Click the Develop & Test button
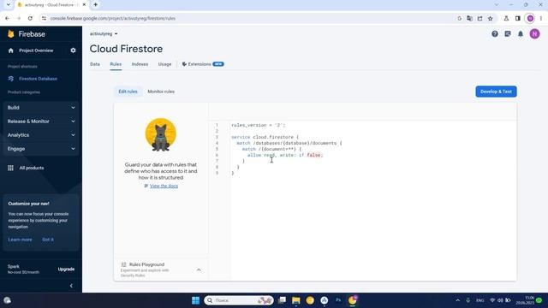This screenshot has width=548, height=308. tap(496, 92)
